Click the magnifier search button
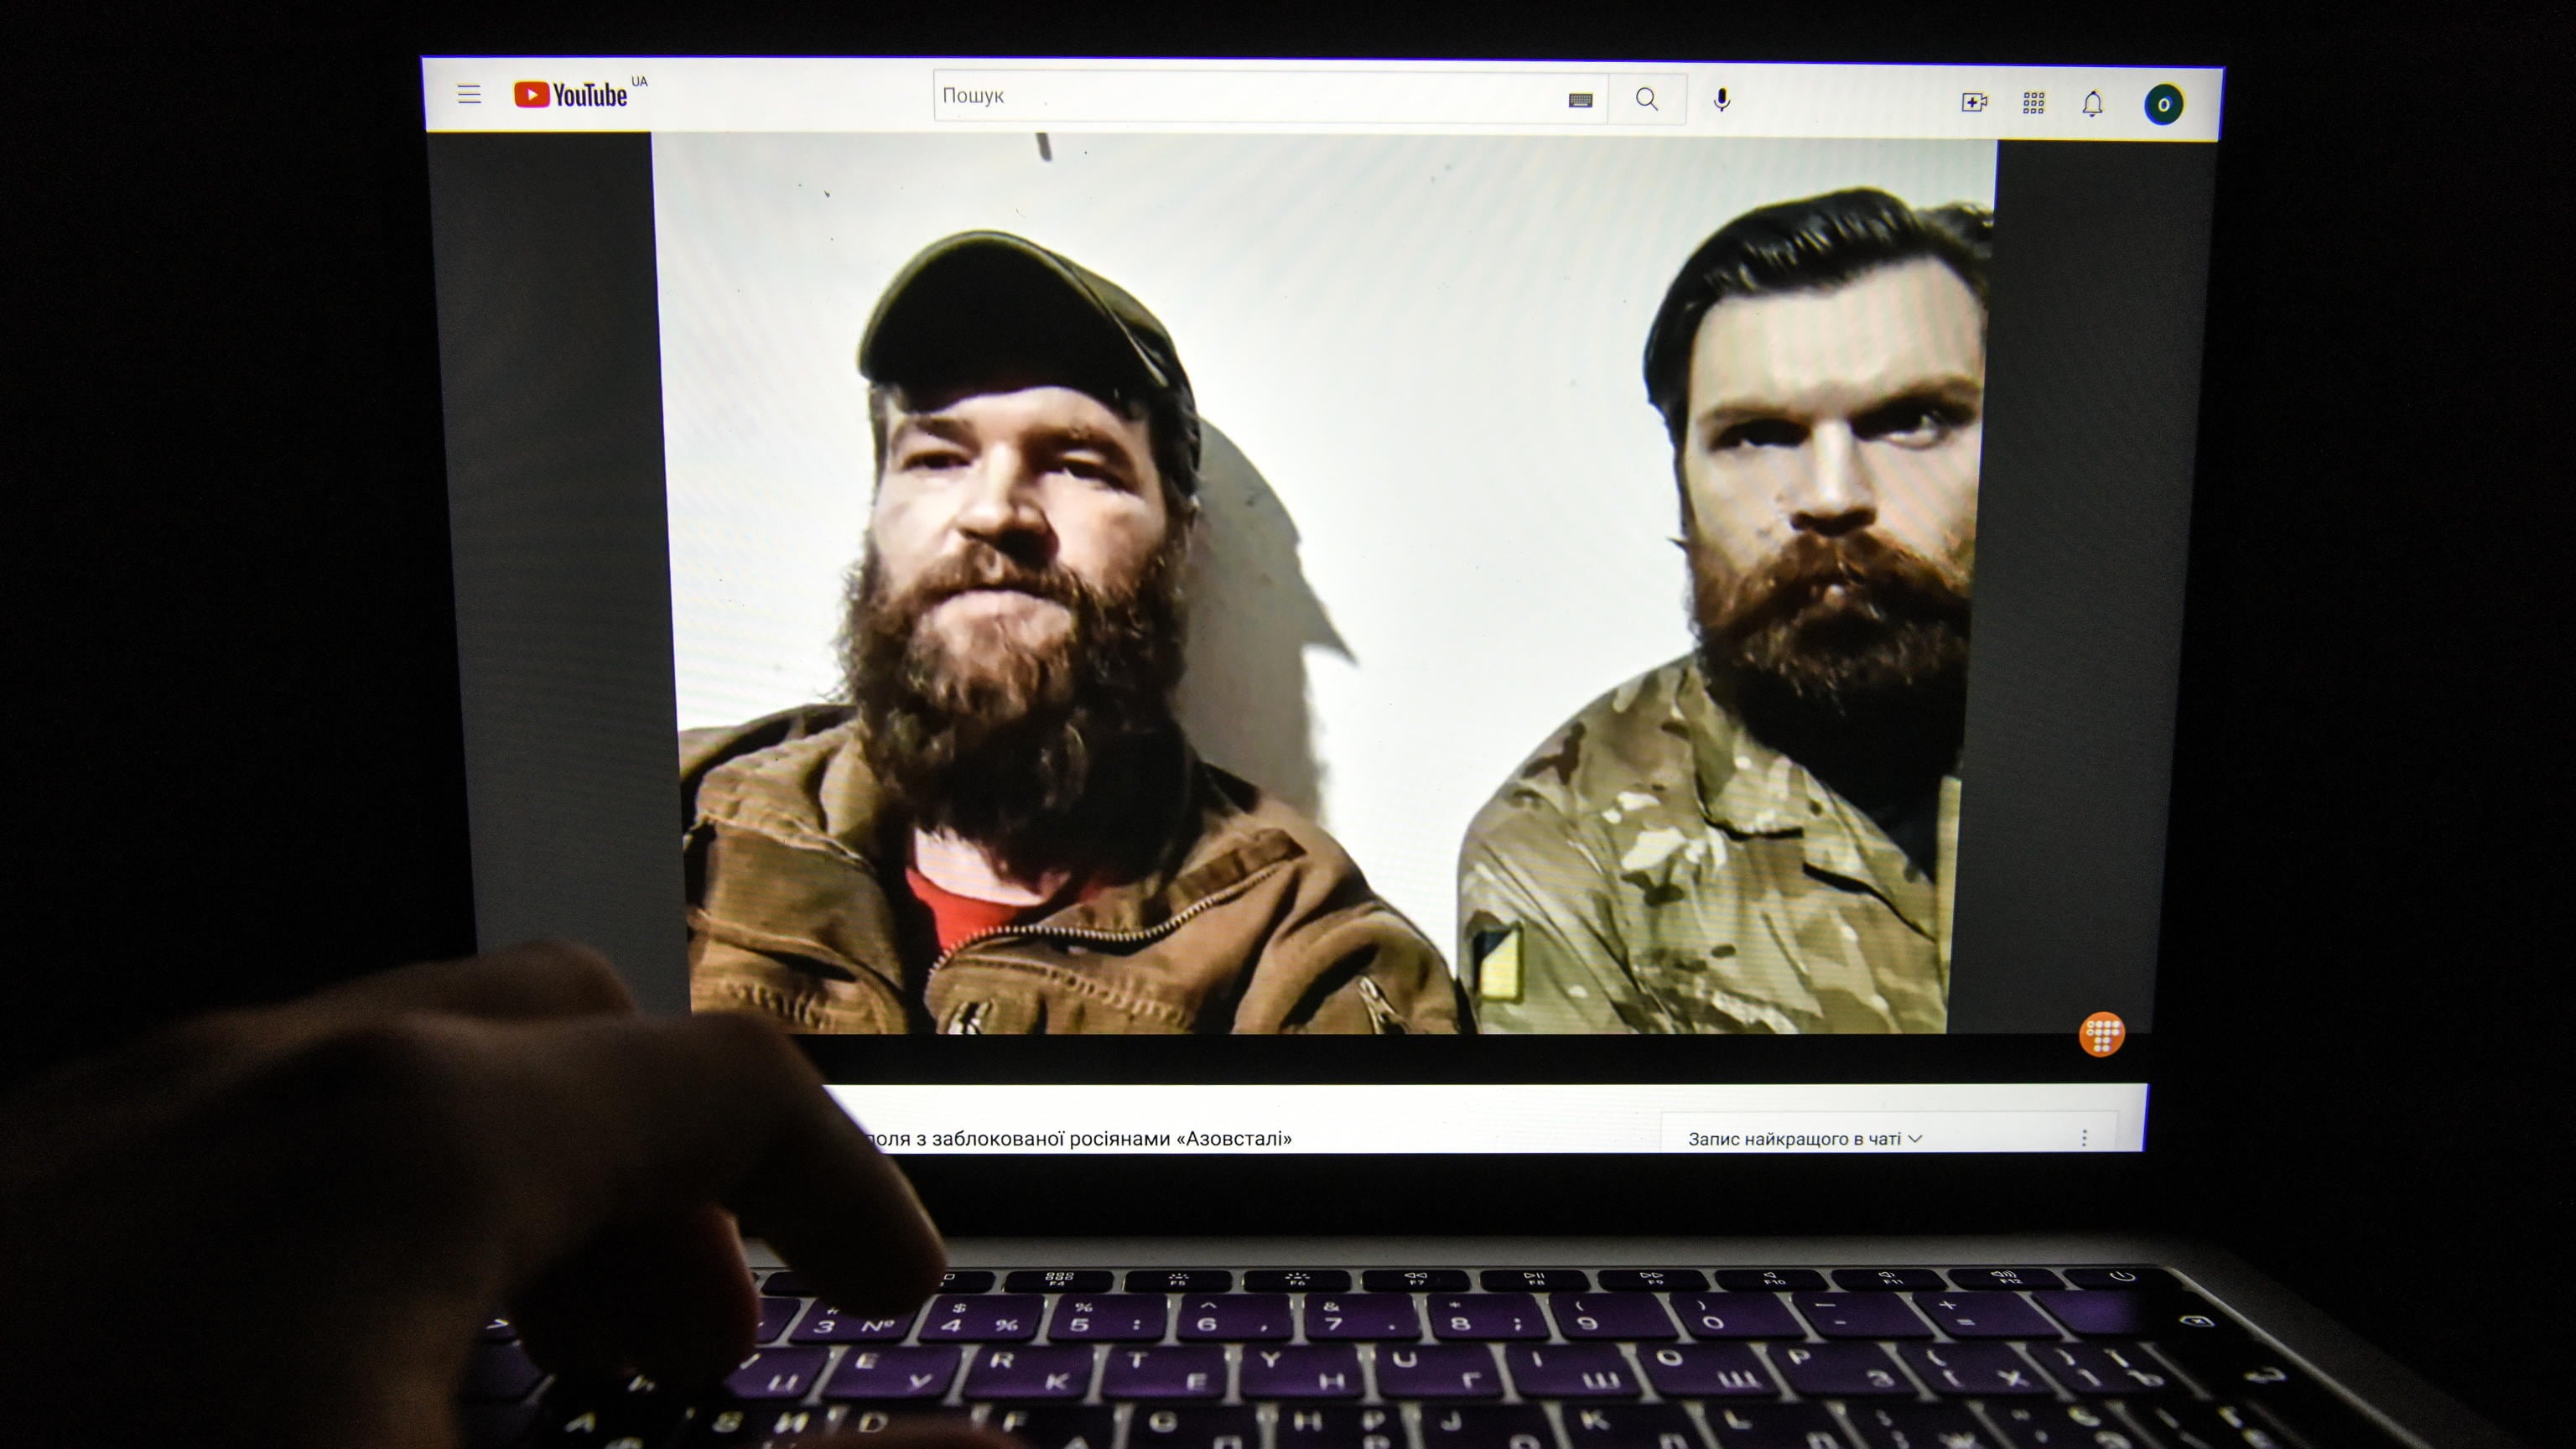2576x1449 pixels. [x=1646, y=99]
